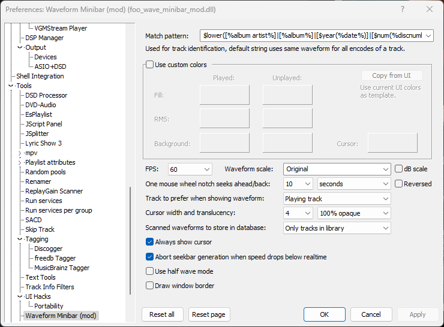Expand the mpv tree node
444x327 pixels.
pyautogui.click(x=20, y=153)
